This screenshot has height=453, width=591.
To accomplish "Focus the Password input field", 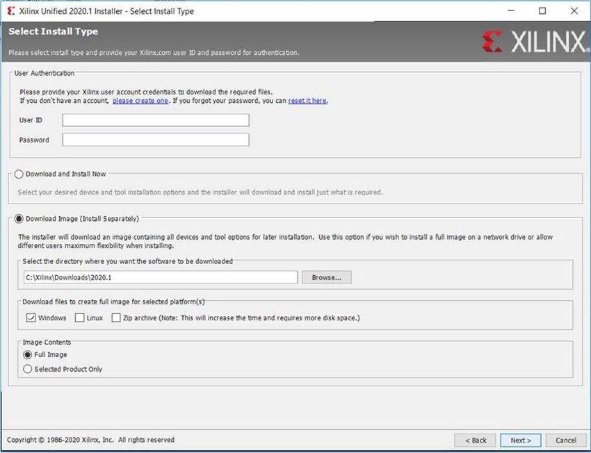I will pos(156,140).
